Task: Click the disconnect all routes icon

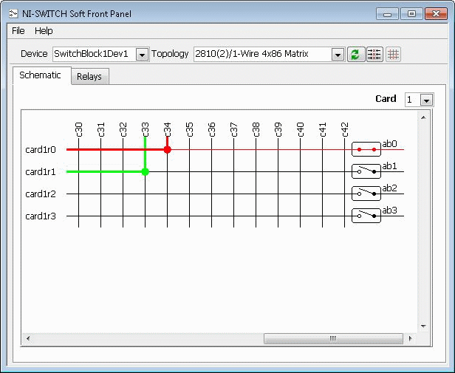Action: [x=374, y=55]
